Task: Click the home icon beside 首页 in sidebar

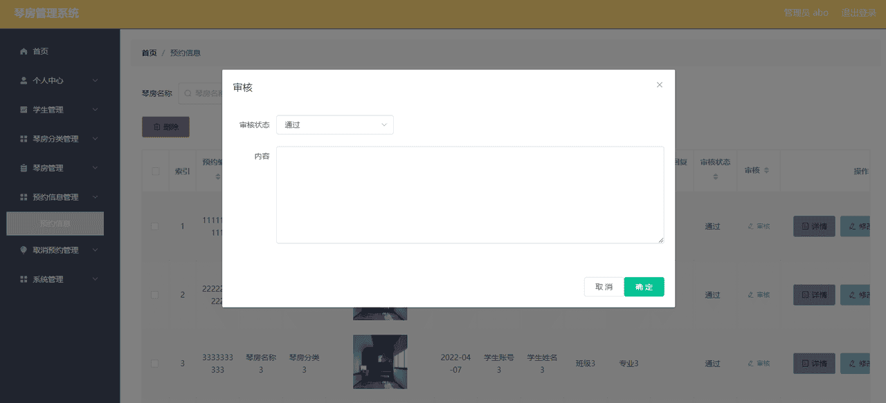Action: [x=23, y=51]
